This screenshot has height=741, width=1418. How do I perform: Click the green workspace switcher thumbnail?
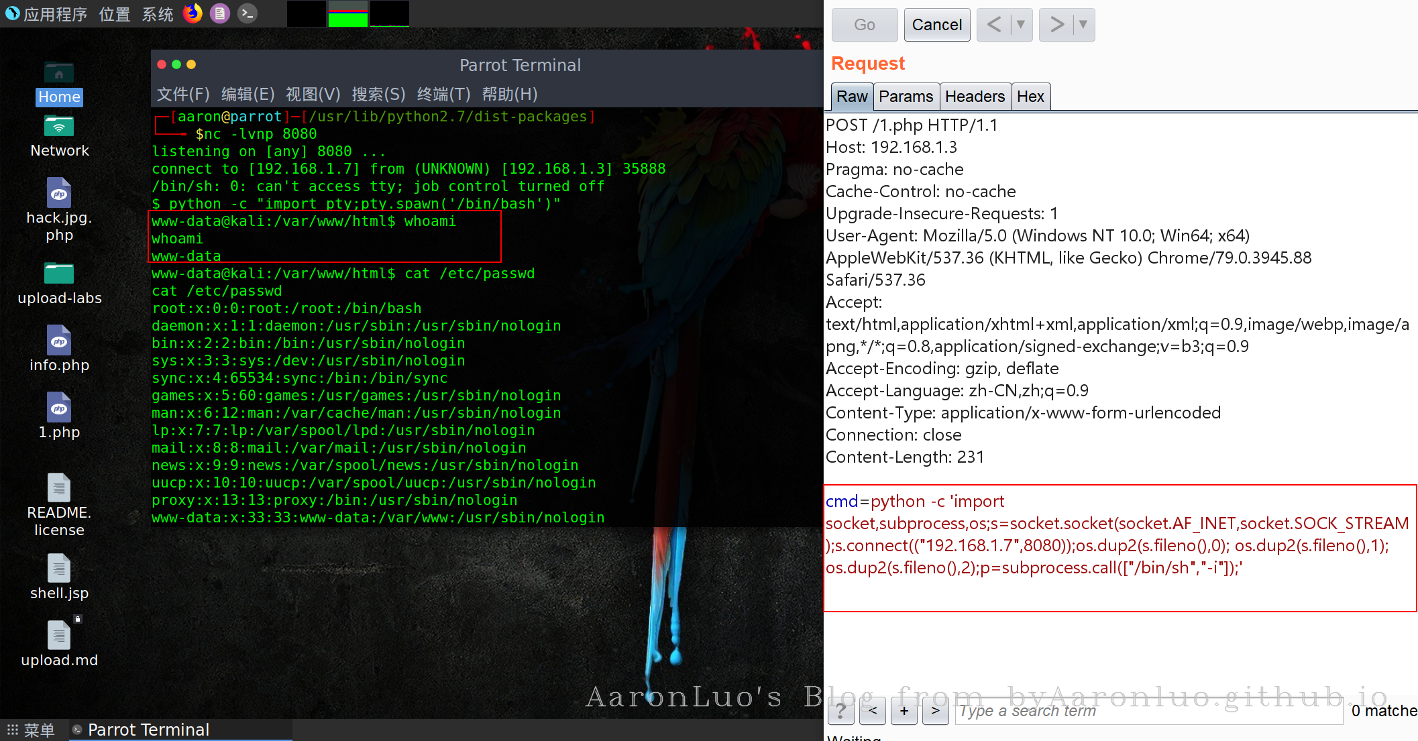(x=347, y=13)
